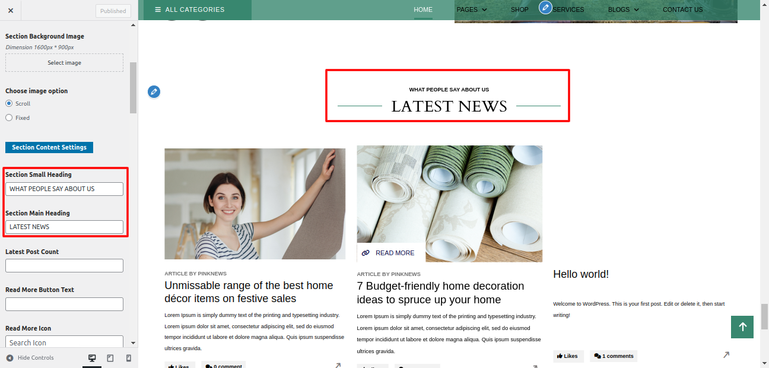Image resolution: width=769 pixels, height=368 pixels.
Task: Click the arrow icon beside '1 comments'
Action: click(x=726, y=355)
